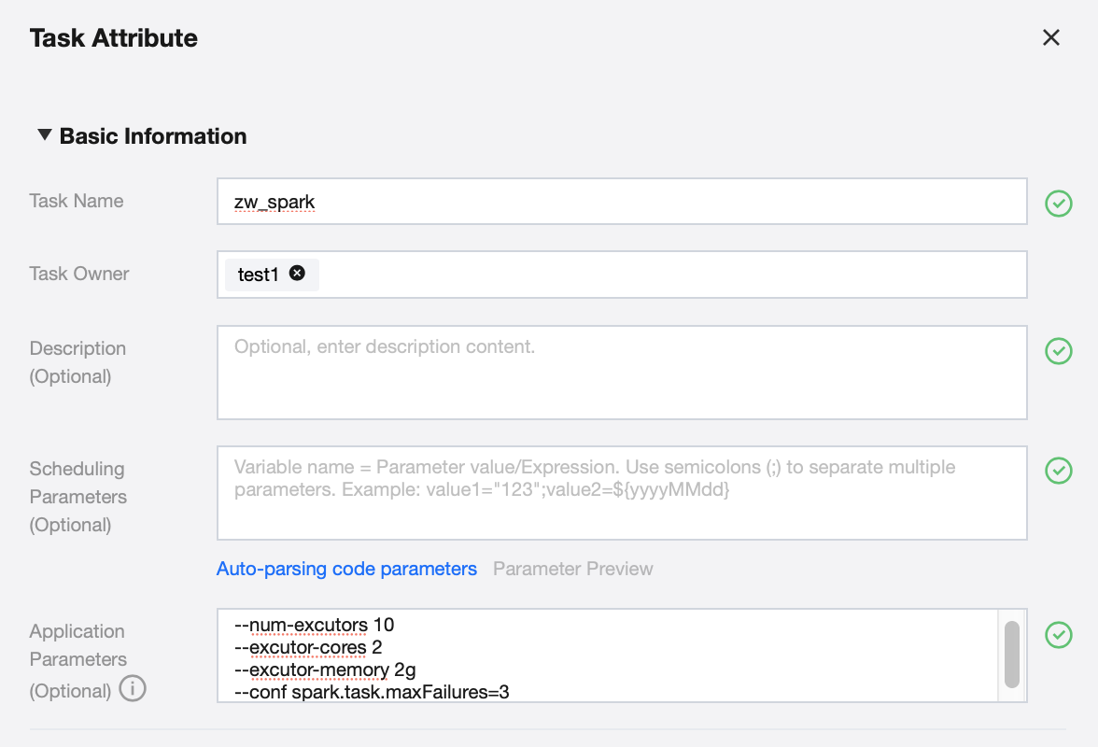Click the Task Attribute panel title
This screenshot has width=1098, height=747.
[x=114, y=38]
